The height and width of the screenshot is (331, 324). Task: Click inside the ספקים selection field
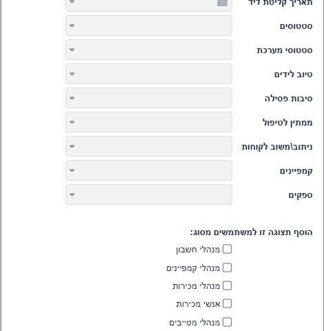149,194
